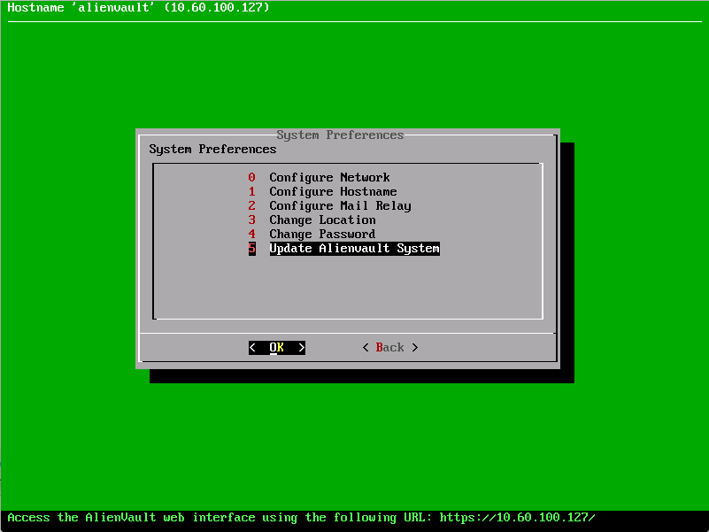Choose Change Password from the list
The image size is (709, 532).
[322, 234]
